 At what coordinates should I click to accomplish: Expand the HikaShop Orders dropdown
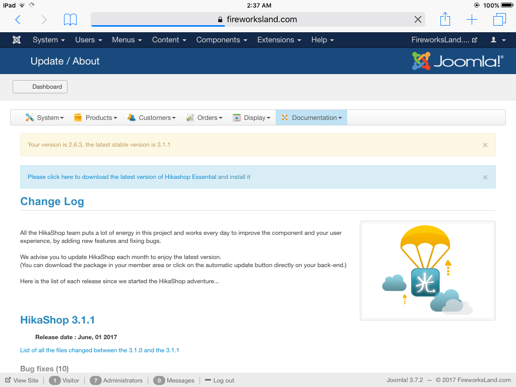point(204,117)
